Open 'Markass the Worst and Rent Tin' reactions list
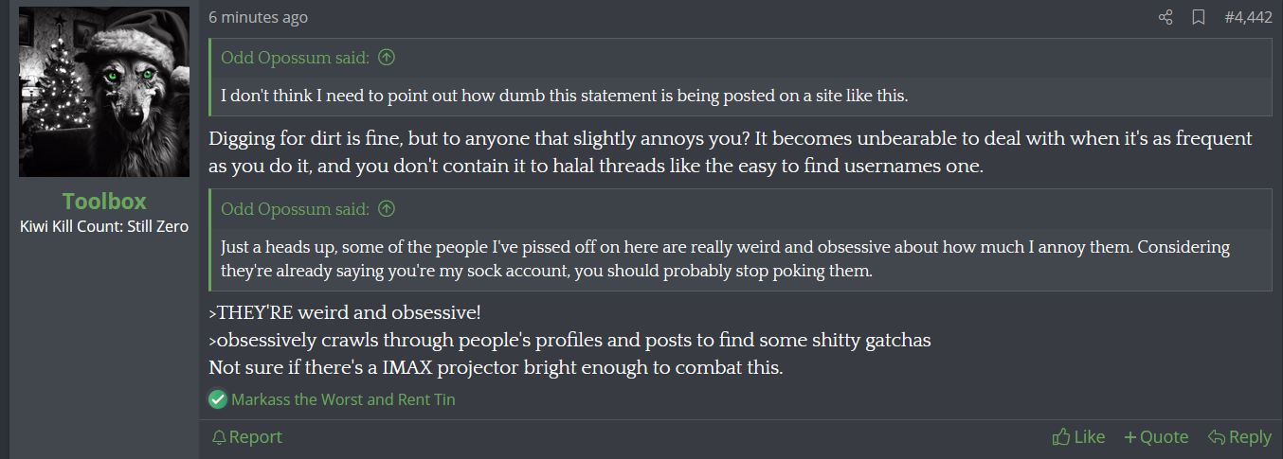 click(x=343, y=399)
